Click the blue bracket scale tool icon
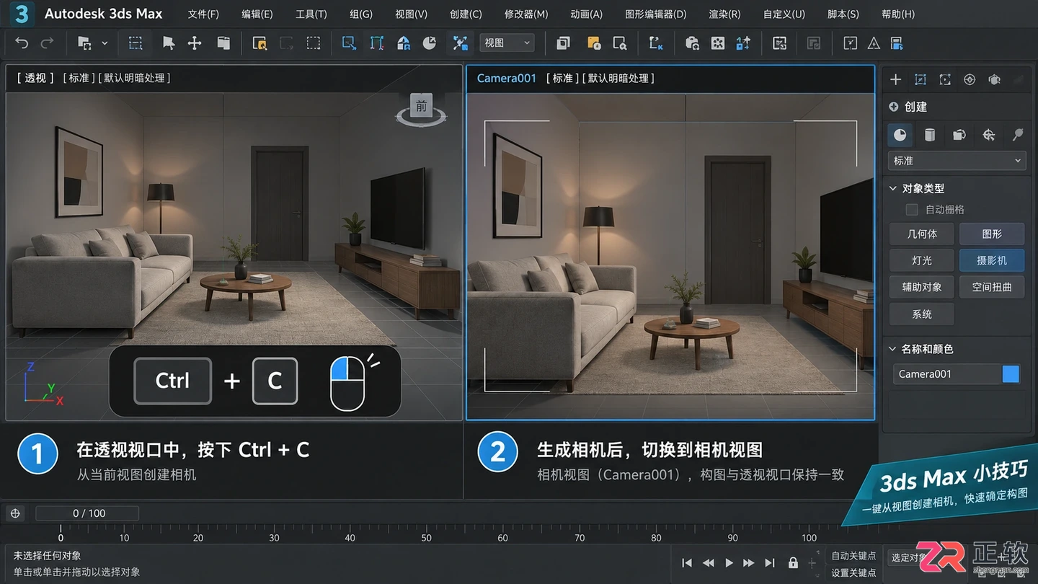Screen dimensions: 1038x584 (x=377, y=43)
